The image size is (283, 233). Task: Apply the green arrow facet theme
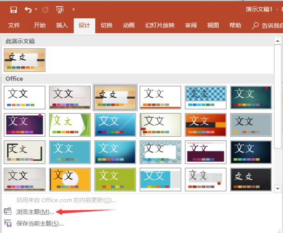click(x=70, y=125)
